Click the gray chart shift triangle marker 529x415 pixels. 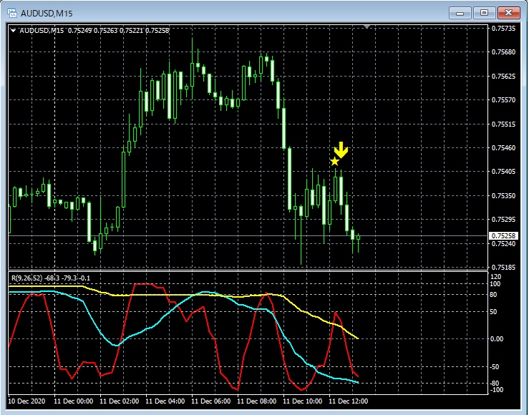coord(367,27)
